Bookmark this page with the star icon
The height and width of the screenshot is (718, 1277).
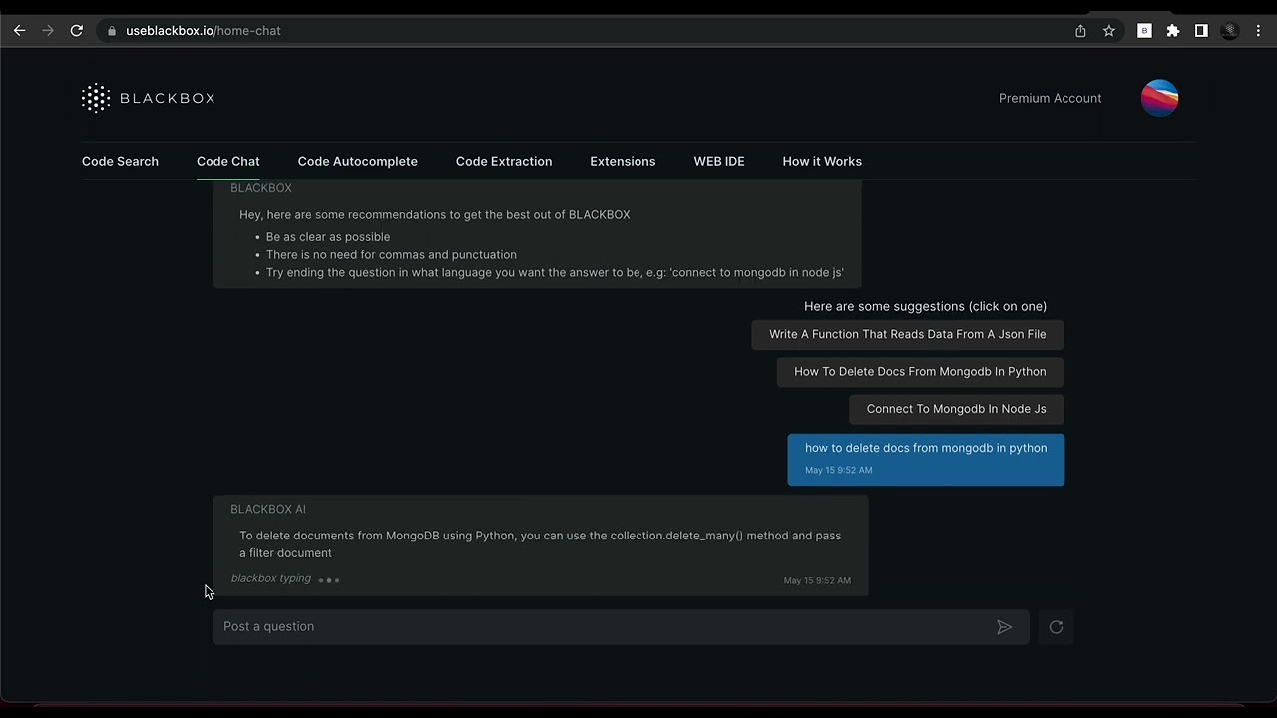1108,31
